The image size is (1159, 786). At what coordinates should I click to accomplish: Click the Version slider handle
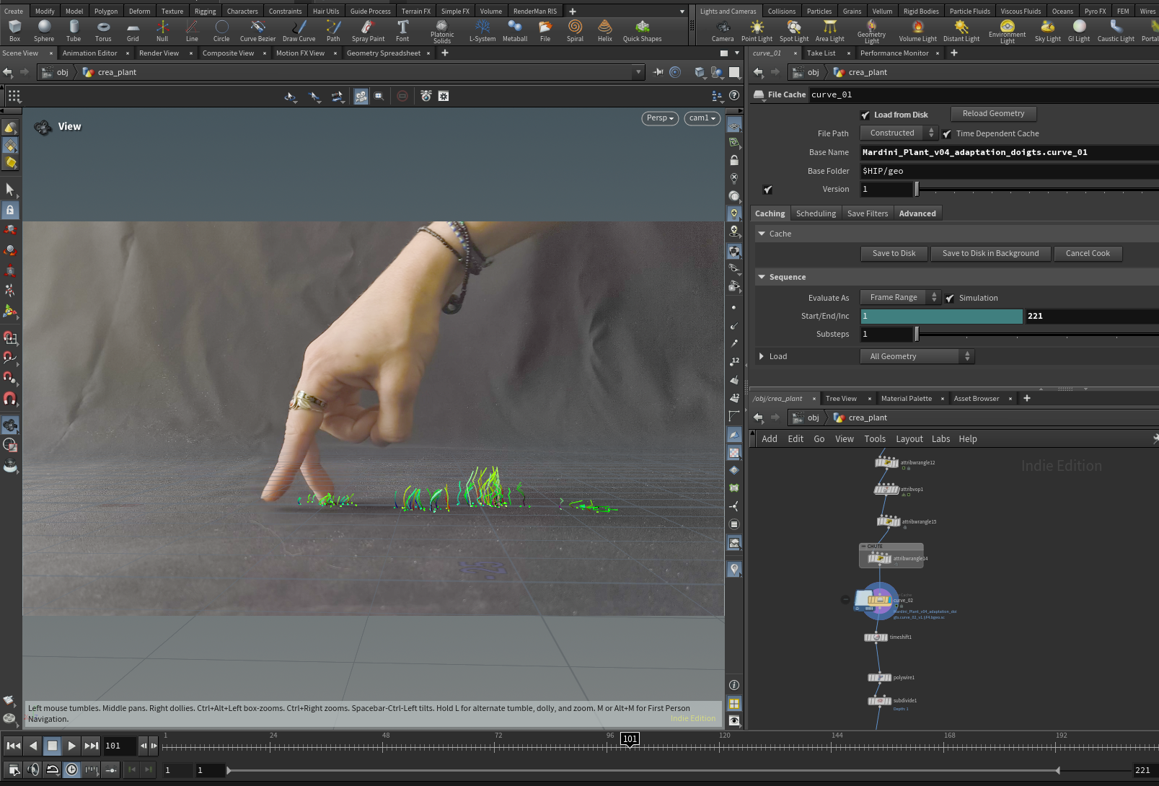click(x=917, y=190)
